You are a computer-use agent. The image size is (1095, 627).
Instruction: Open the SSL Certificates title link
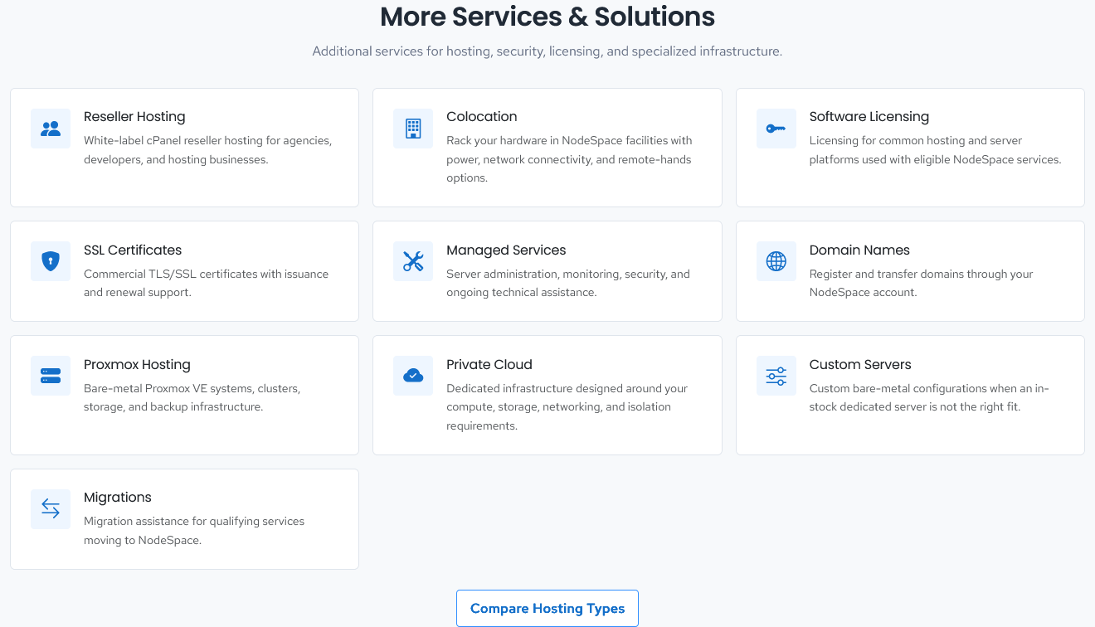[133, 250]
